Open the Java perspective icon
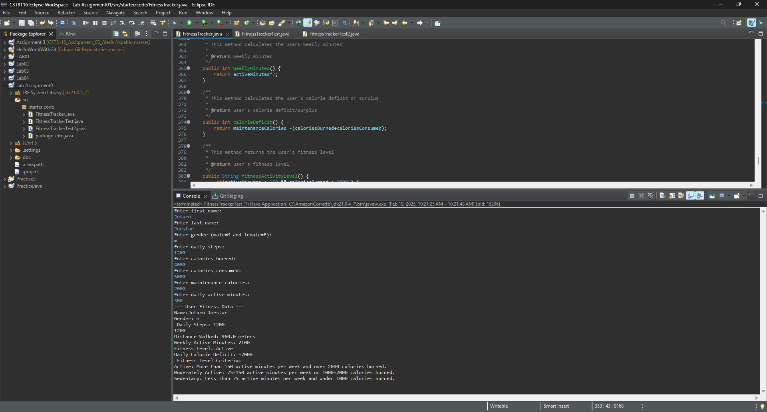The height and width of the screenshot is (412, 767). pos(751,23)
